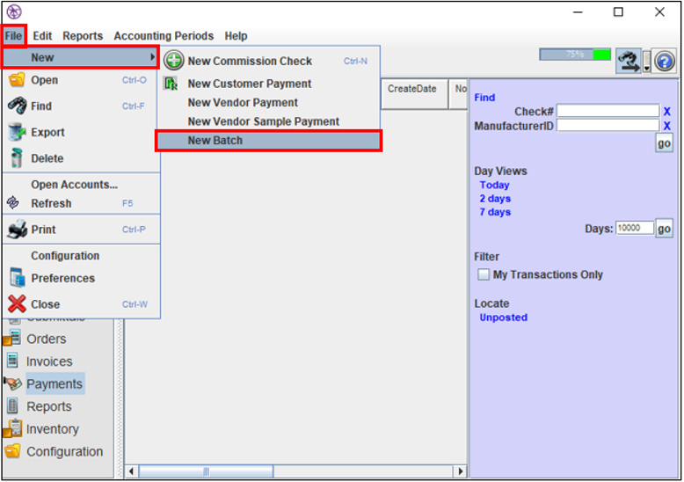Image resolution: width=684 pixels, height=482 pixels.
Task: Select Inventory in the sidebar
Action: coord(53,429)
